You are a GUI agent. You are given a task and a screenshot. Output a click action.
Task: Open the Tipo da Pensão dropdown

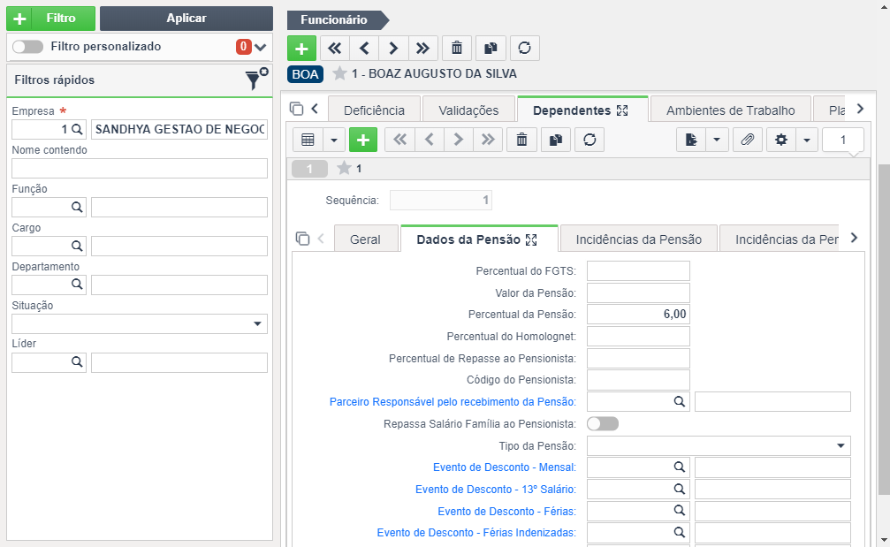pyautogui.click(x=841, y=446)
